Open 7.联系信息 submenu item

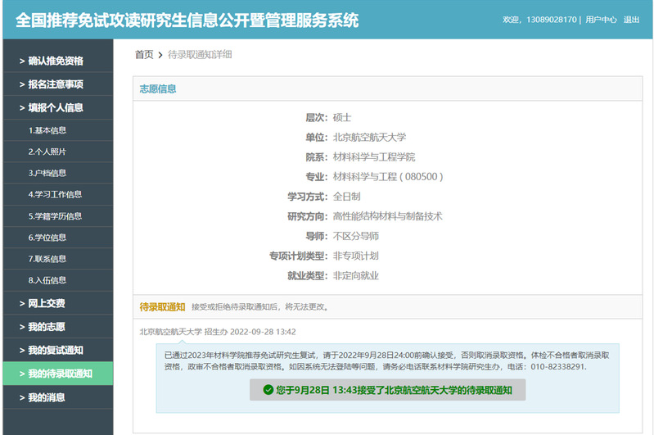(x=47, y=259)
